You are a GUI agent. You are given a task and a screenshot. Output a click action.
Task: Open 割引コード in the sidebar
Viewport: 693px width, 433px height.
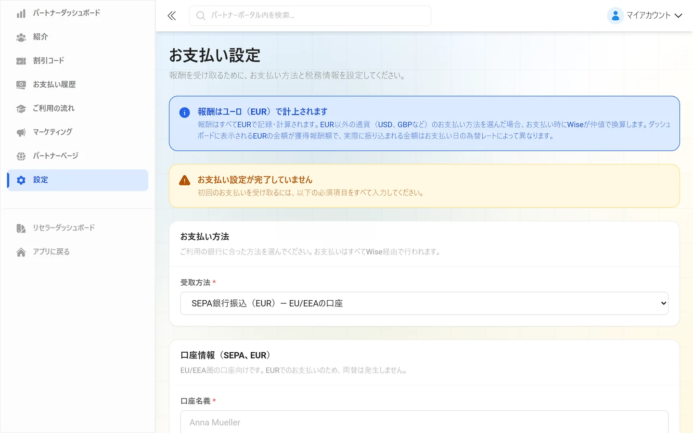click(x=77, y=61)
